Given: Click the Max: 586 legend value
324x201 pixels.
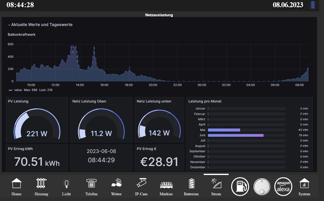Looking at the screenshot, I should click(30, 90).
